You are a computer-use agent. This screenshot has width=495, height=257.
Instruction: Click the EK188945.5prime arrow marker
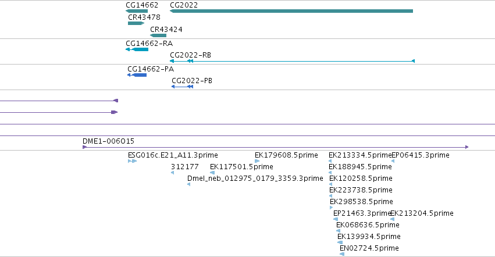click(330, 173)
